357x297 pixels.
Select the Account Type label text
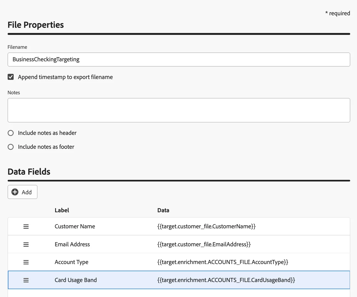72,262
